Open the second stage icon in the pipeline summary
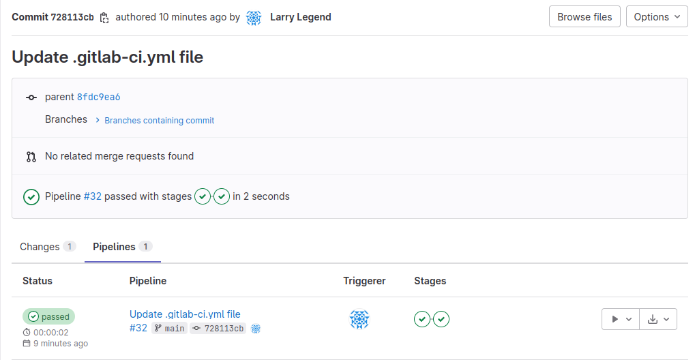 pos(222,197)
